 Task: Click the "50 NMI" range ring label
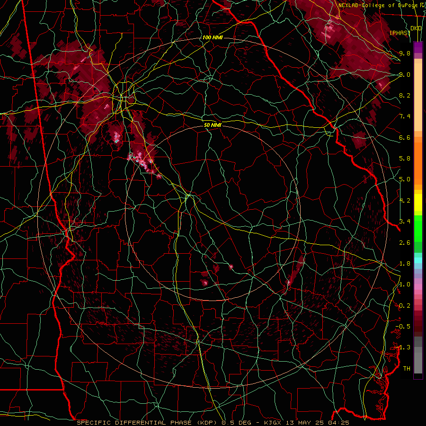click(x=213, y=125)
